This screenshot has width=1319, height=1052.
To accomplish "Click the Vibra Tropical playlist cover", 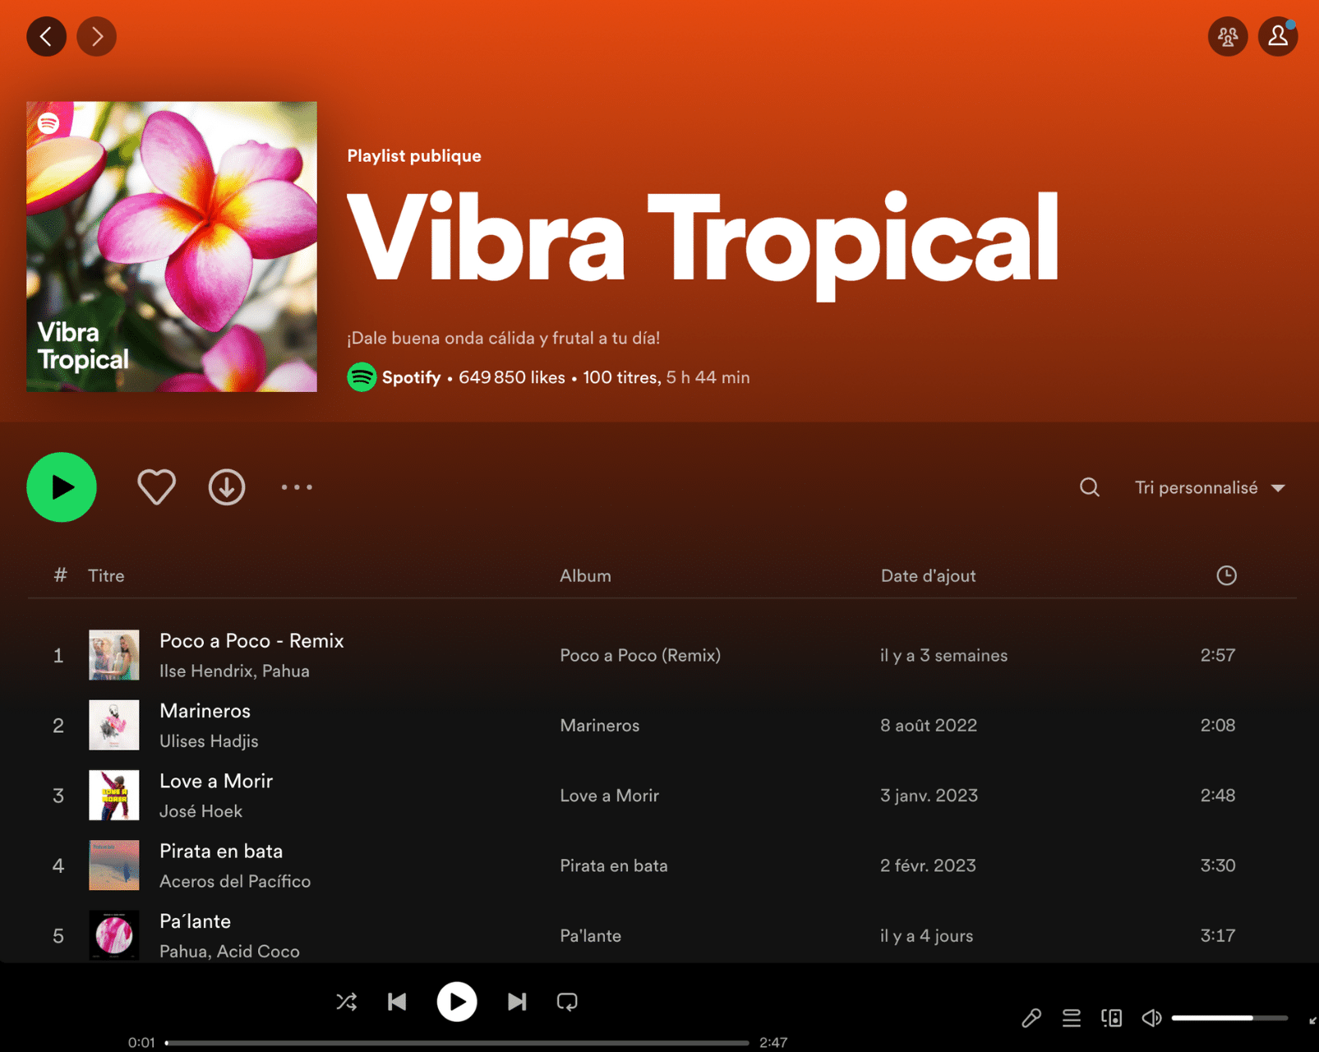I will pyautogui.click(x=172, y=247).
